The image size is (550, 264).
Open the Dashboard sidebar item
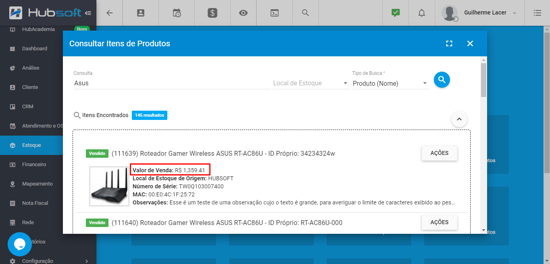click(35, 49)
